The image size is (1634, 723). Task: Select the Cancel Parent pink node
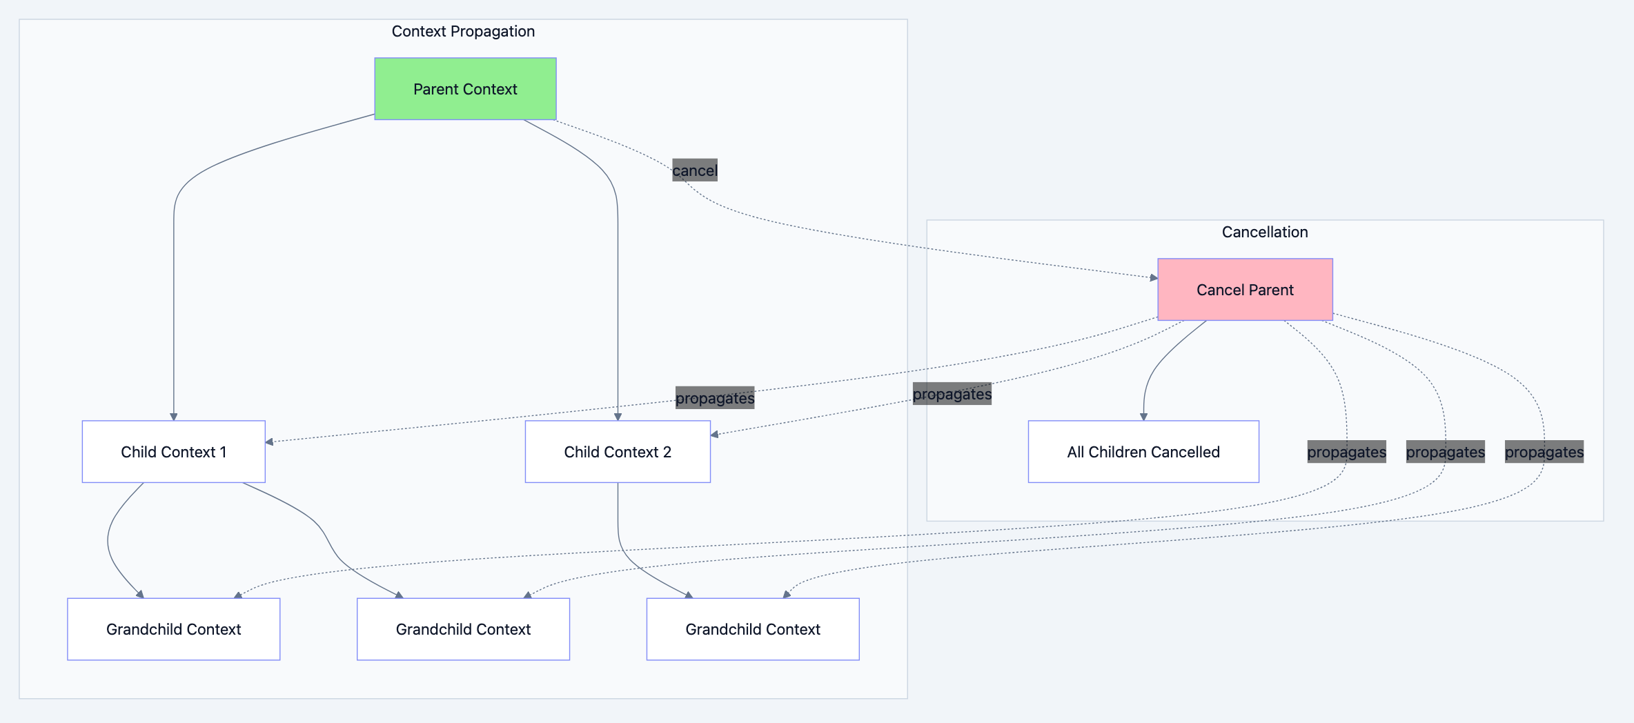1244,289
